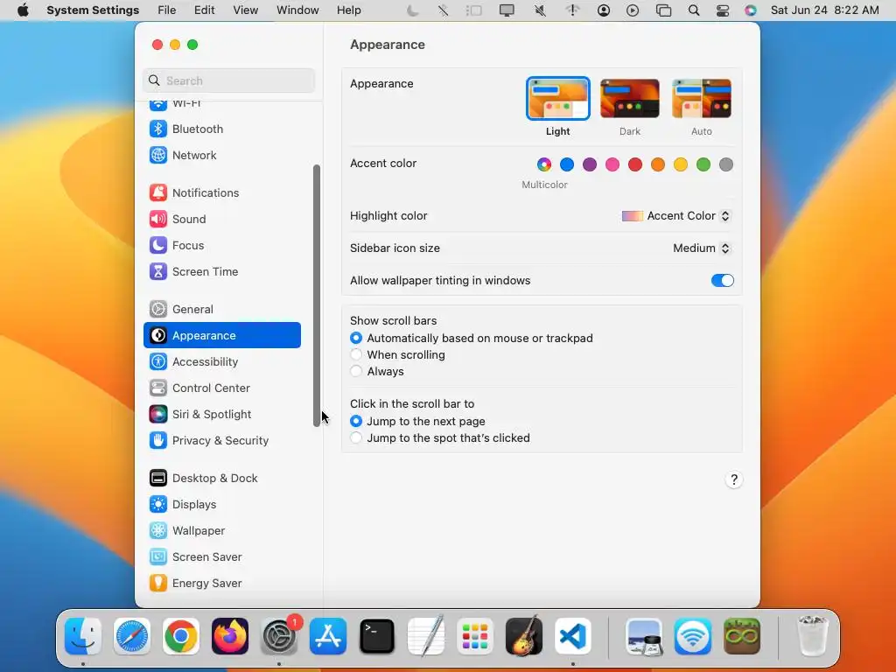The width and height of the screenshot is (896, 672).
Task: Choose the blue accent color
Action: 567,165
